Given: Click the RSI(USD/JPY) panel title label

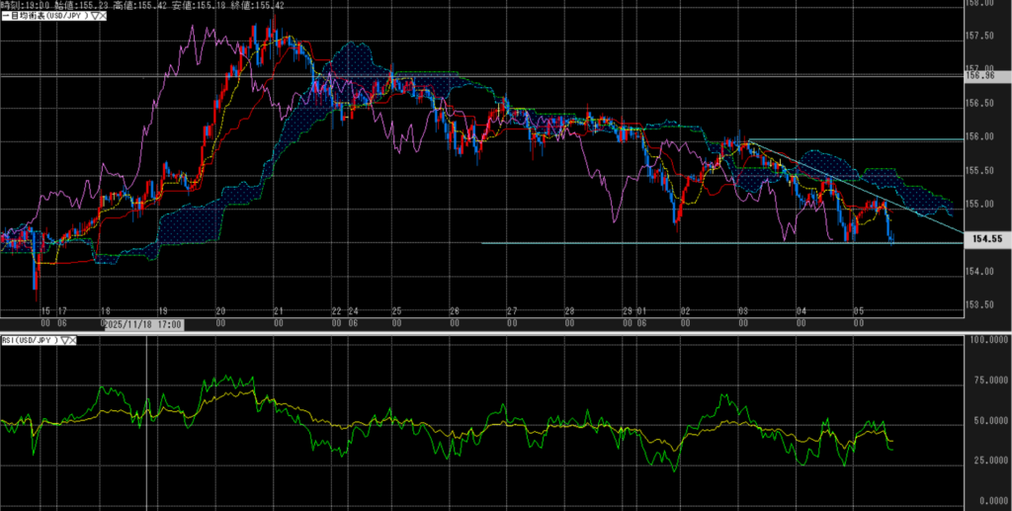Looking at the screenshot, I should point(30,340).
